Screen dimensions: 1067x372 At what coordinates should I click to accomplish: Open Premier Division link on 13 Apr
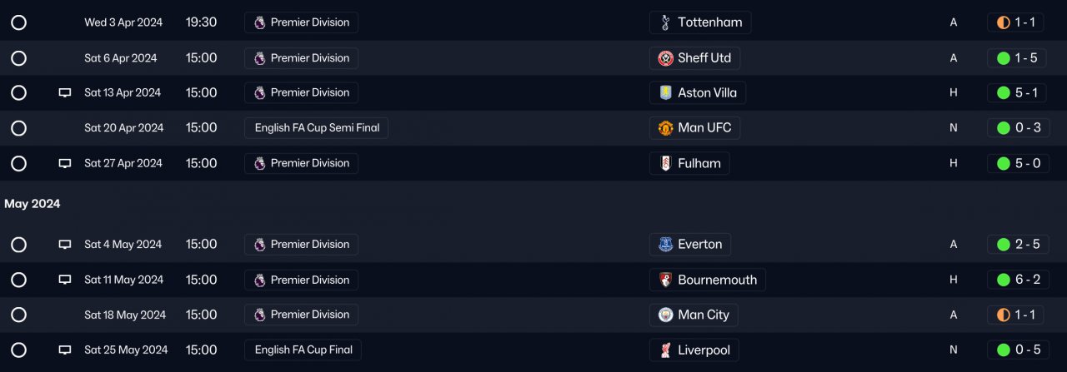click(x=301, y=93)
